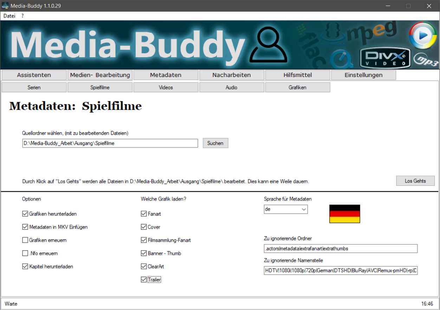
Task: Disable Metadaten in MKV Einfügen
Action: coord(25,227)
